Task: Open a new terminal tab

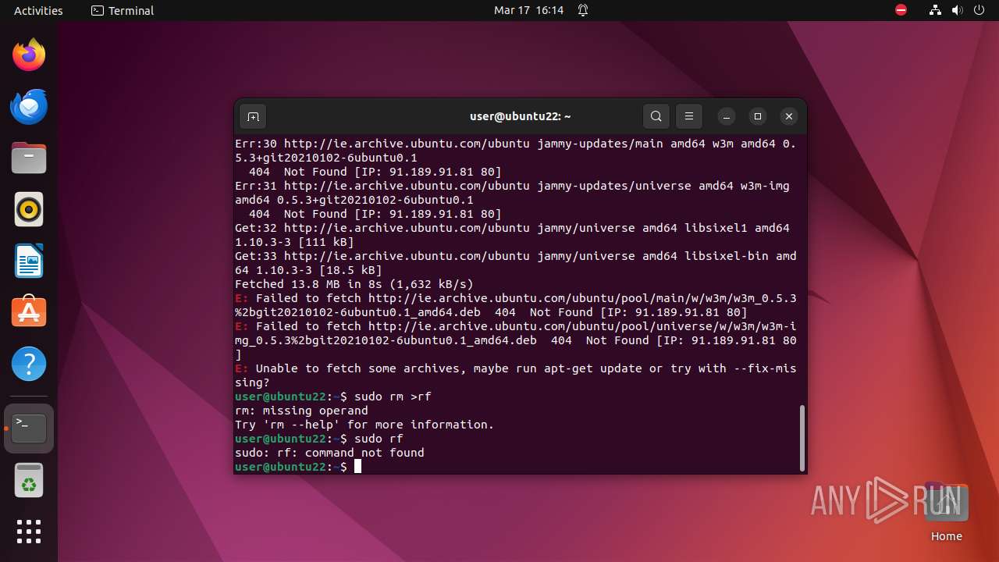Action: [x=253, y=116]
